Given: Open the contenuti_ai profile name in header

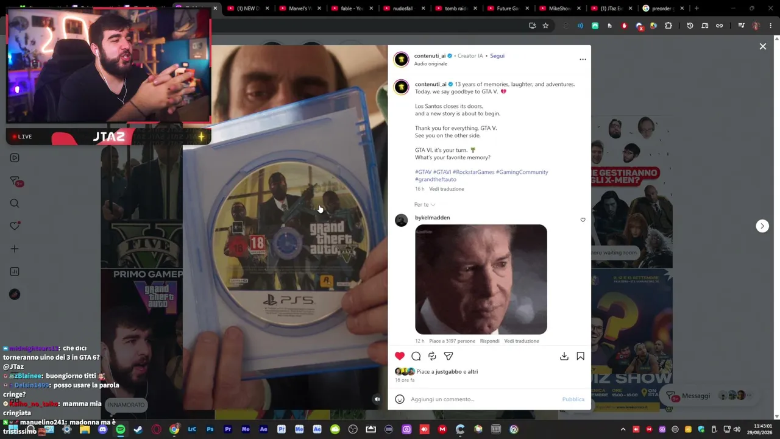Looking at the screenshot, I should click(x=430, y=55).
